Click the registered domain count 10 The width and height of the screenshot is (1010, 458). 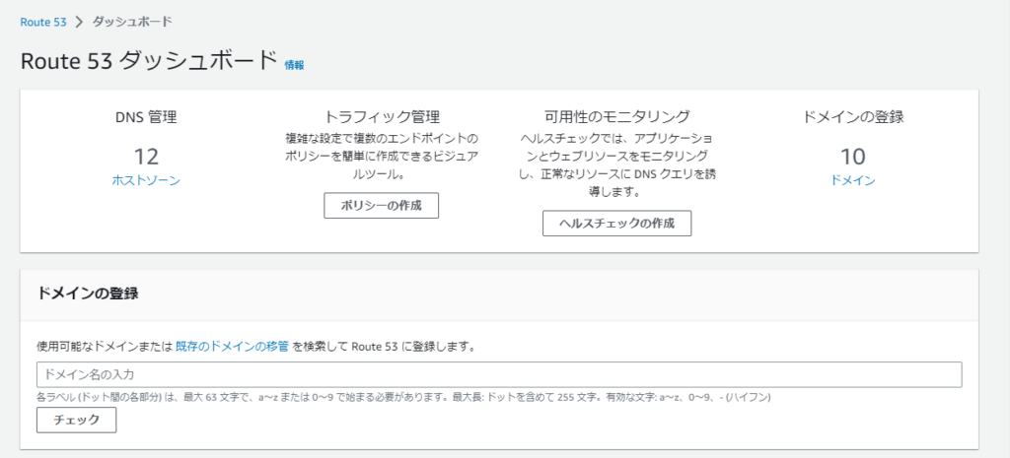852,156
